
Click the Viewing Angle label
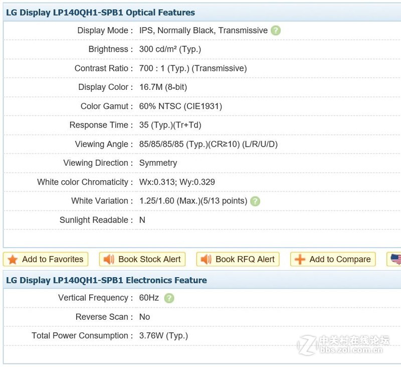(x=104, y=144)
